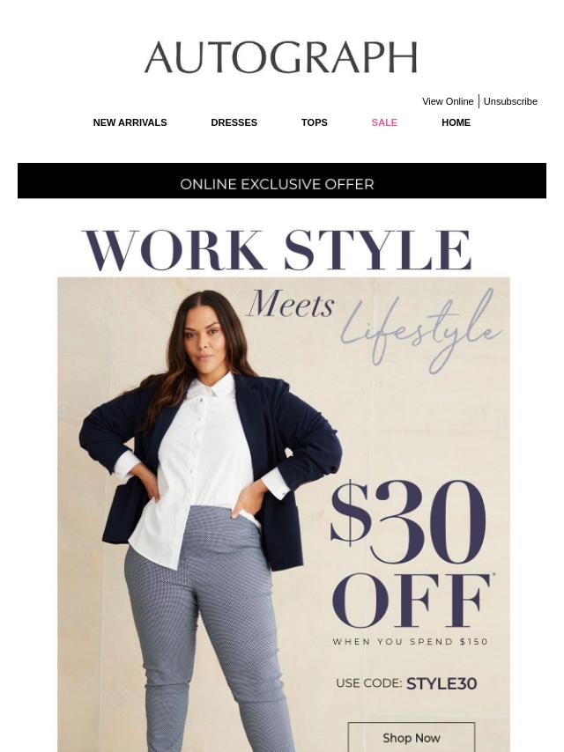The image size is (564, 752).
Task: Click the large $30 amount
Action: (408, 522)
